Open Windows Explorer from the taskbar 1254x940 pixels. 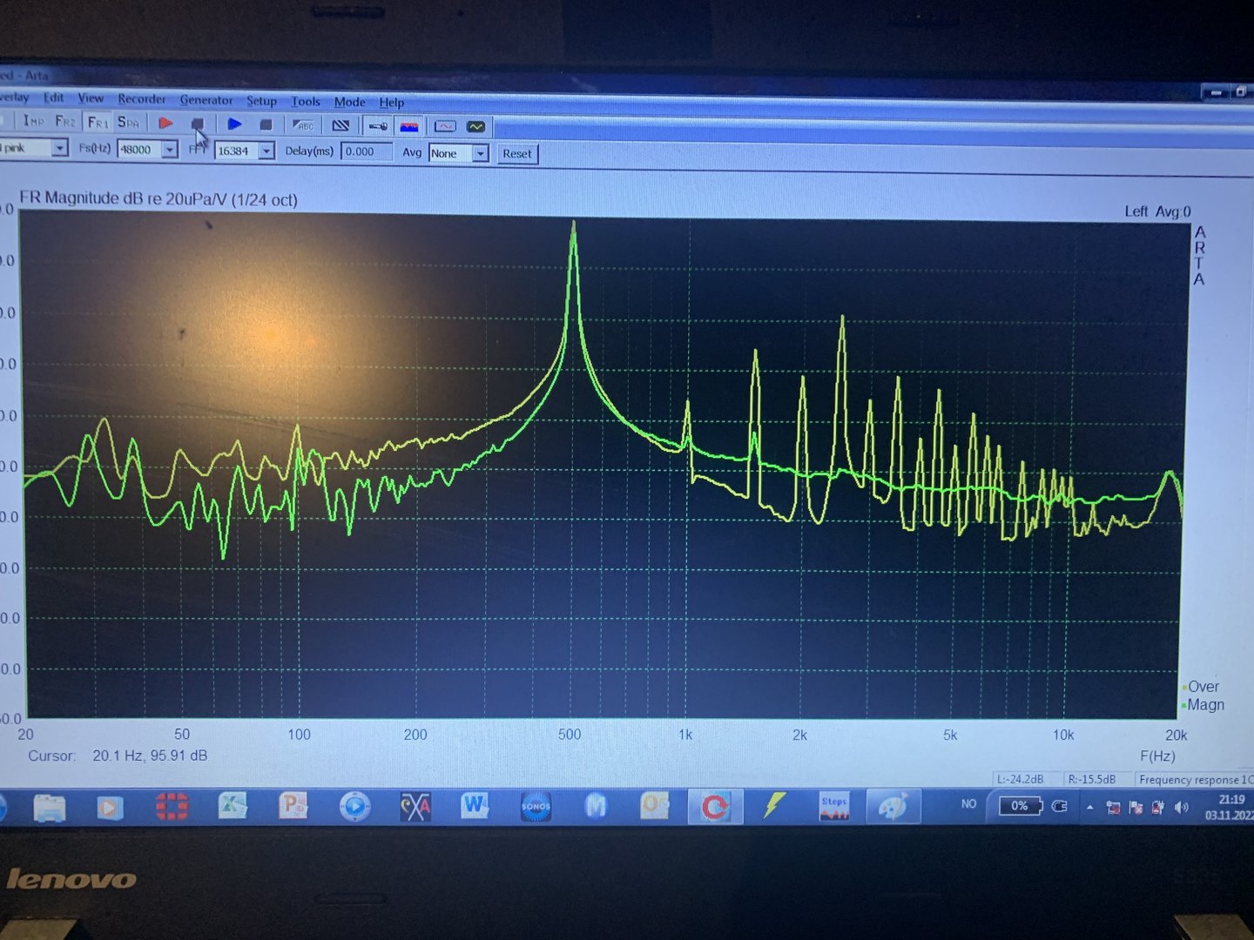(50, 807)
